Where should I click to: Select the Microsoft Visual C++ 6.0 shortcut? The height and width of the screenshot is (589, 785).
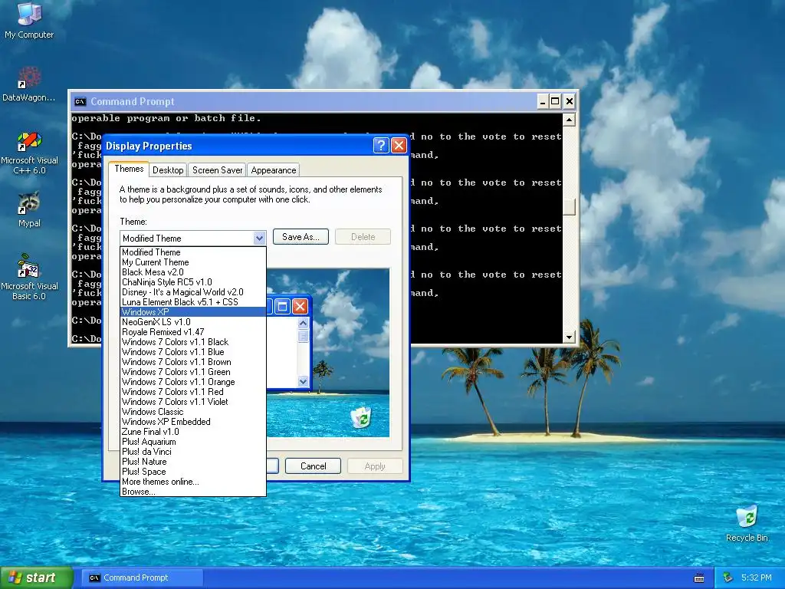pyautogui.click(x=29, y=153)
